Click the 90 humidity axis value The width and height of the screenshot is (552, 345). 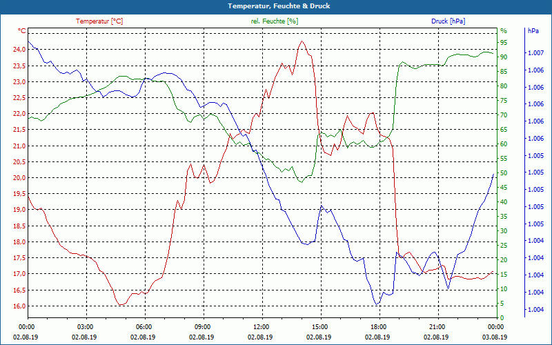click(x=504, y=57)
